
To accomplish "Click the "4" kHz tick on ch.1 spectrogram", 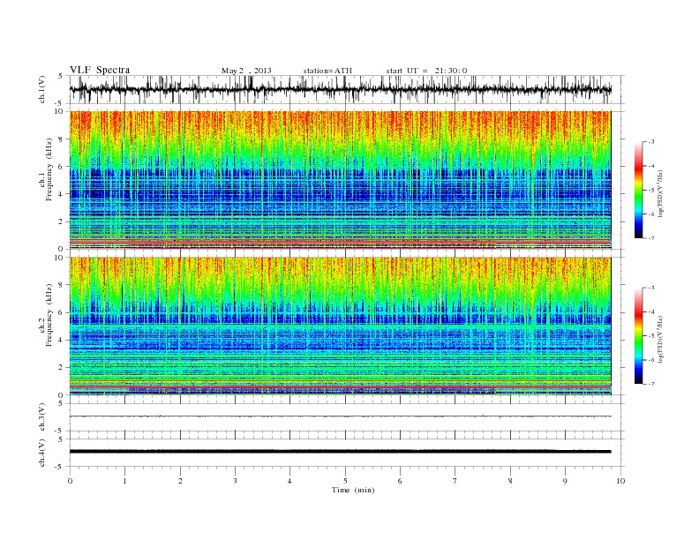I will (x=62, y=194).
